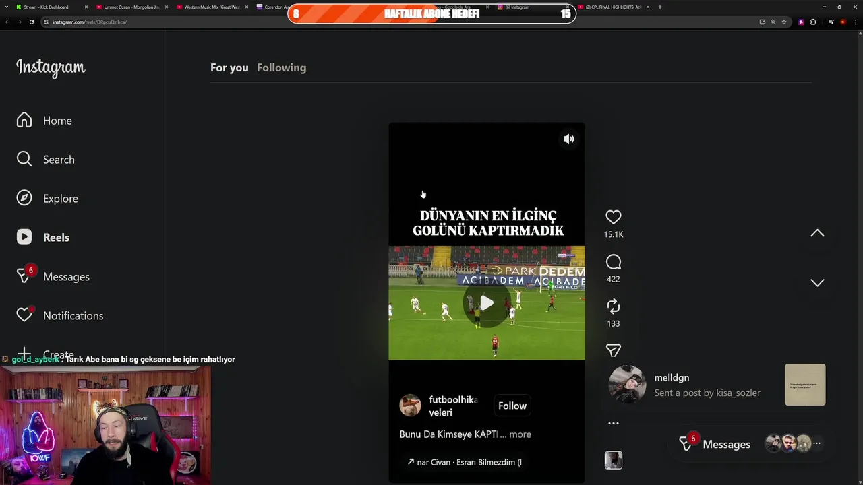Viewport: 863px width, 485px height.
Task: Click the 15.1K likes count
Action: point(613,234)
